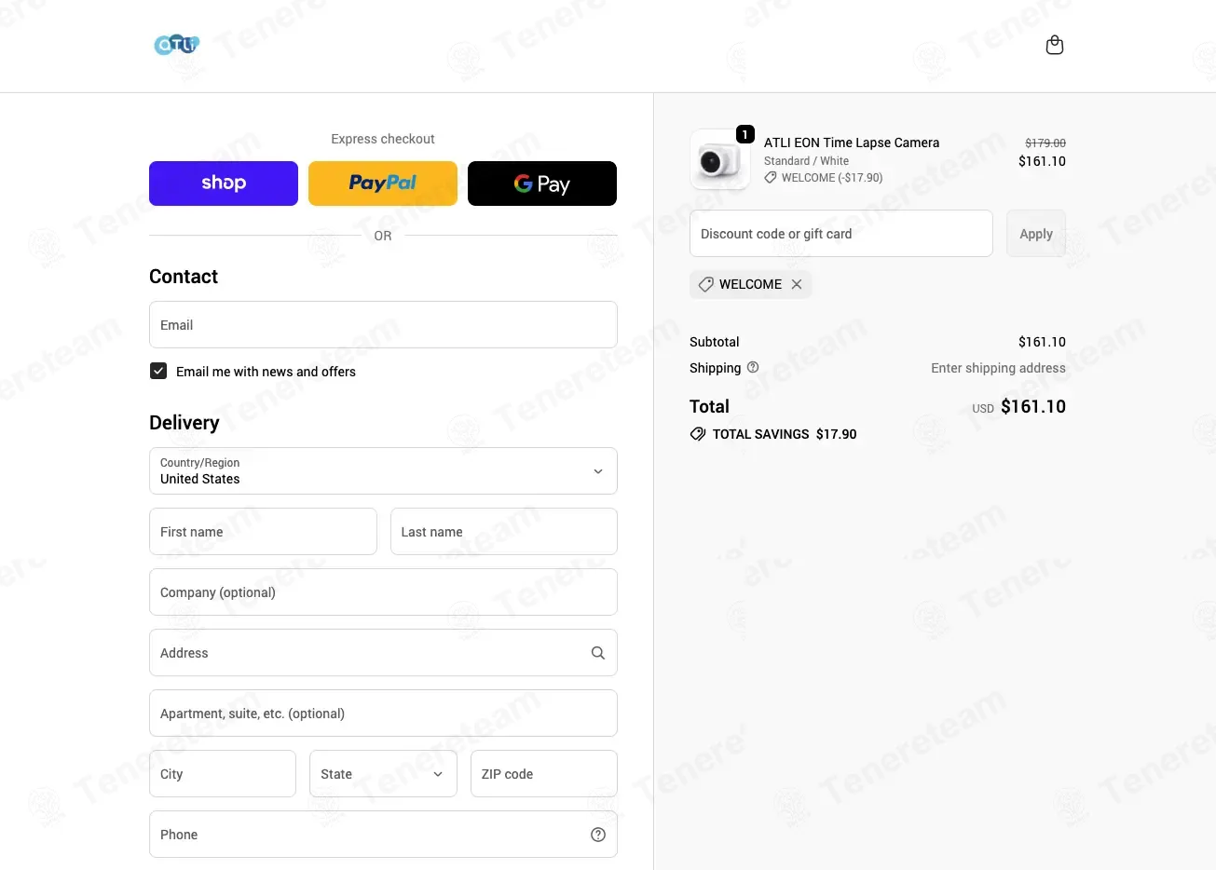Open the shopping bag cart icon
Screen dimensions: 1216x870
tap(1055, 45)
